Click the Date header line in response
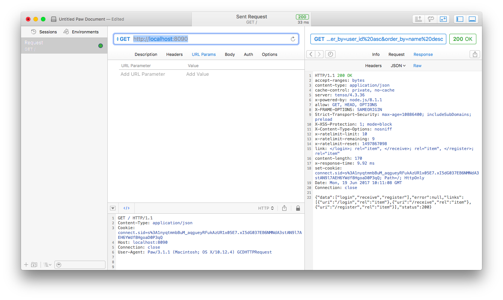Viewport: 503px width, 300px height. click(x=358, y=183)
